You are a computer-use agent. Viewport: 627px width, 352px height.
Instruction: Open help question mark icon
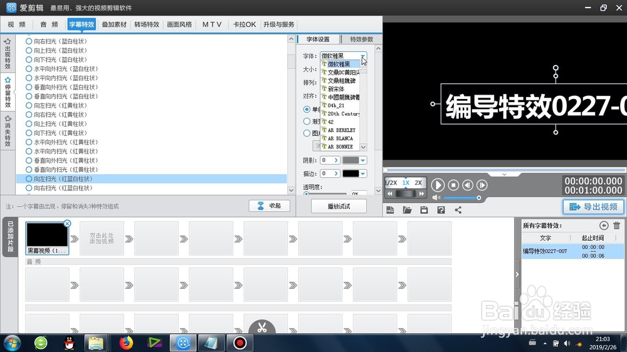tap(441, 210)
